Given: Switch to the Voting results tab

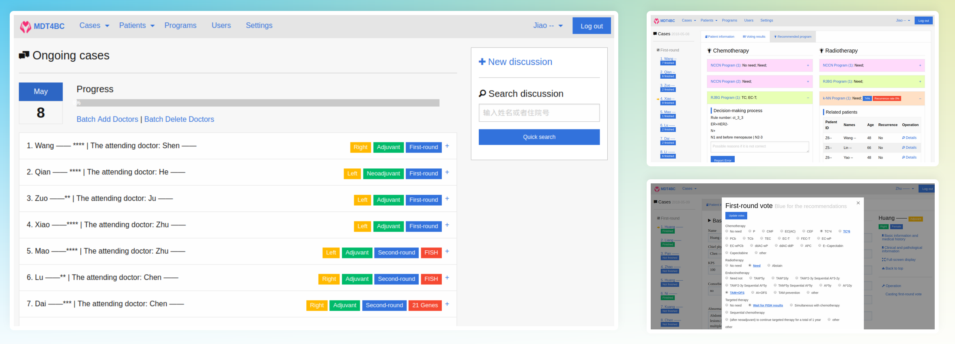Looking at the screenshot, I should (x=754, y=37).
